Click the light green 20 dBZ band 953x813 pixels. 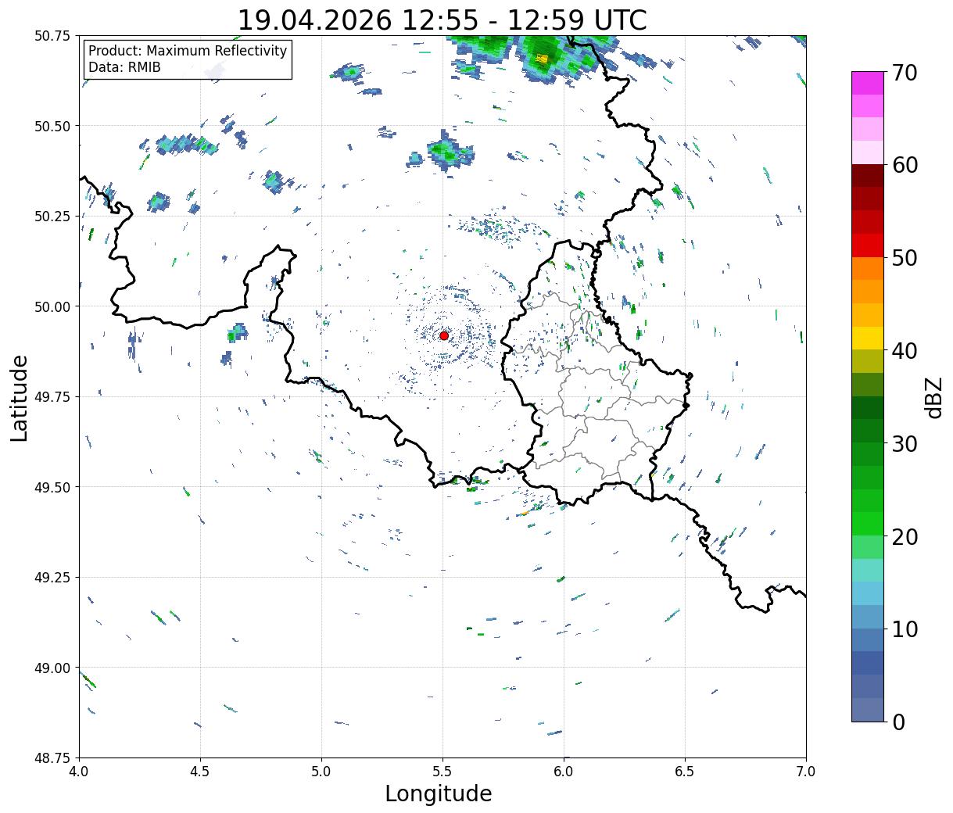coord(868,546)
